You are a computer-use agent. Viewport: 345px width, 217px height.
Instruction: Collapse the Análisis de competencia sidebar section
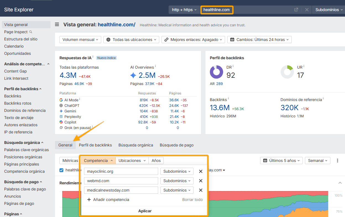(48, 64)
